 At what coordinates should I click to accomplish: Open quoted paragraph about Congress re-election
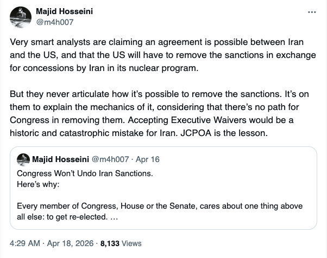[x=160, y=207]
